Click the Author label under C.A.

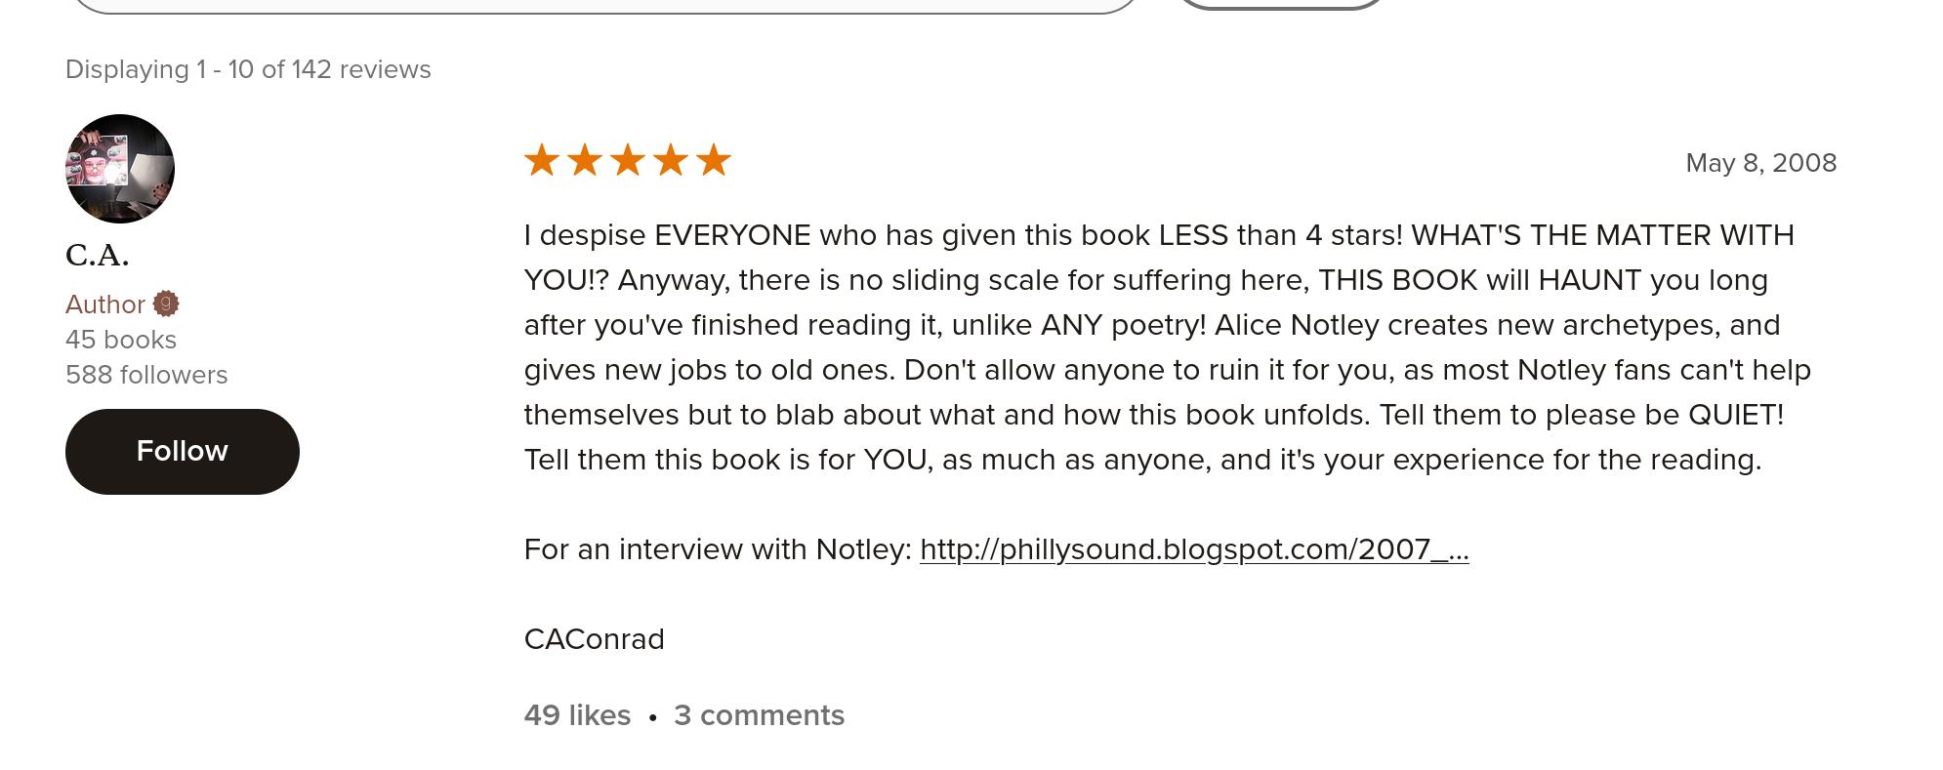pyautogui.click(x=105, y=304)
